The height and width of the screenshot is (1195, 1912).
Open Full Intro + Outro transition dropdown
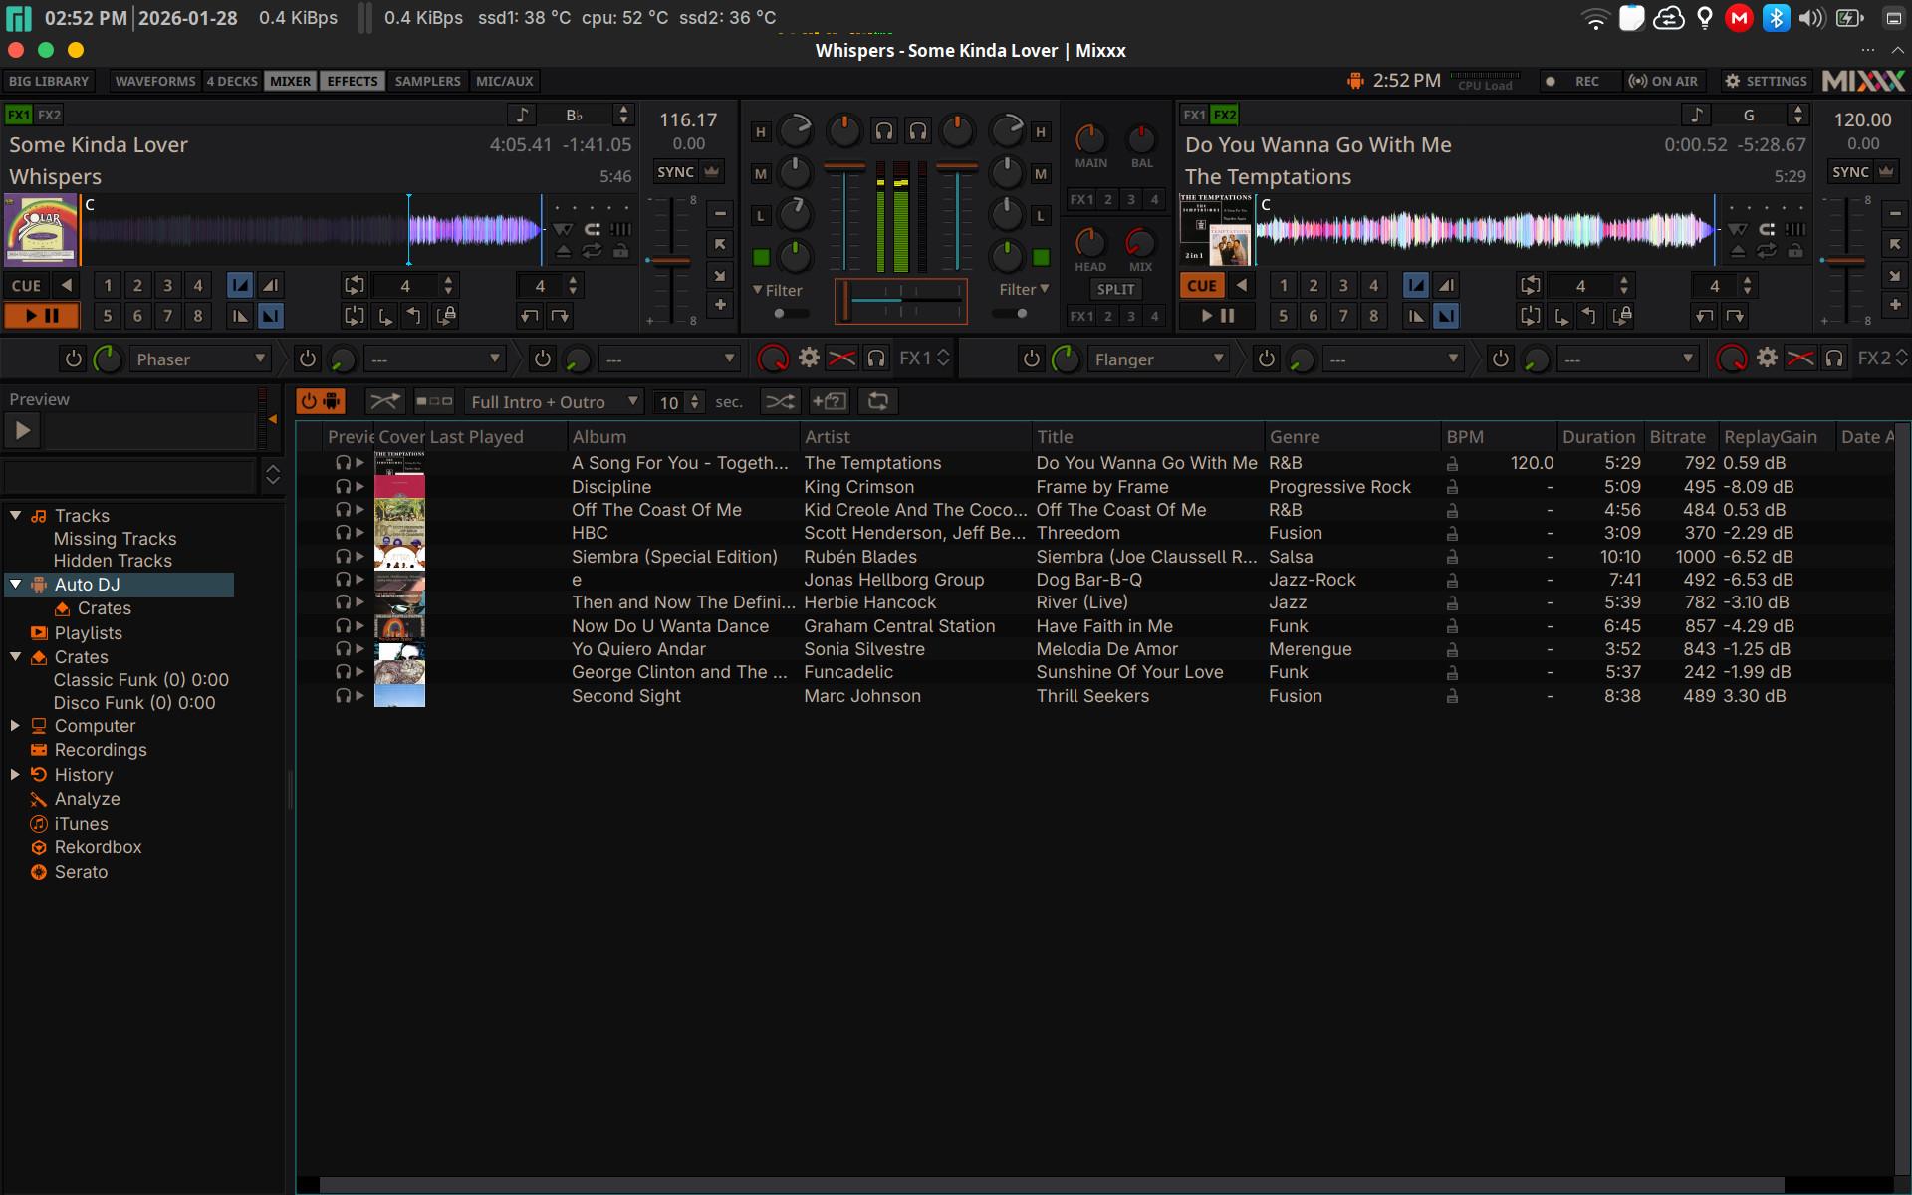[554, 402]
